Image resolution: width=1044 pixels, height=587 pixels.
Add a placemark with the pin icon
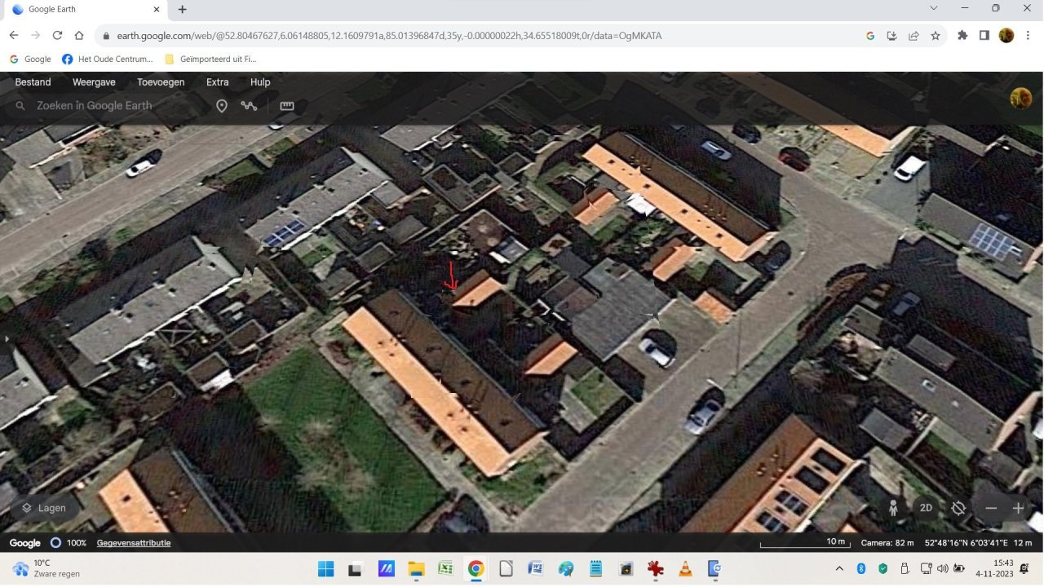click(x=222, y=106)
